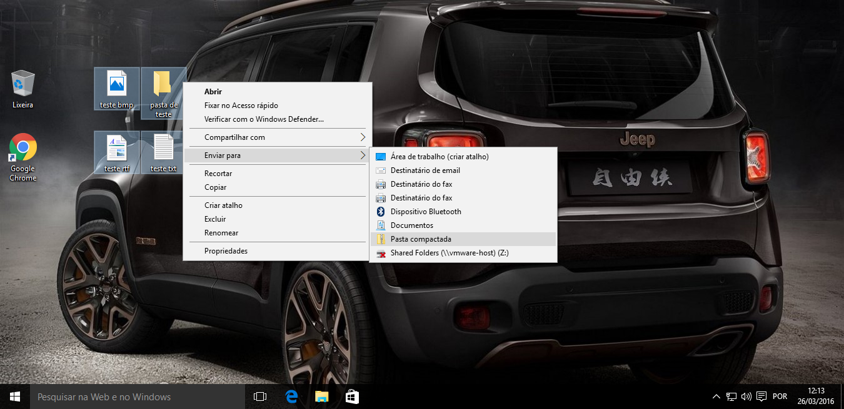Open File Explorer from the taskbar
Viewport: 844px width, 409px height.
click(x=321, y=397)
